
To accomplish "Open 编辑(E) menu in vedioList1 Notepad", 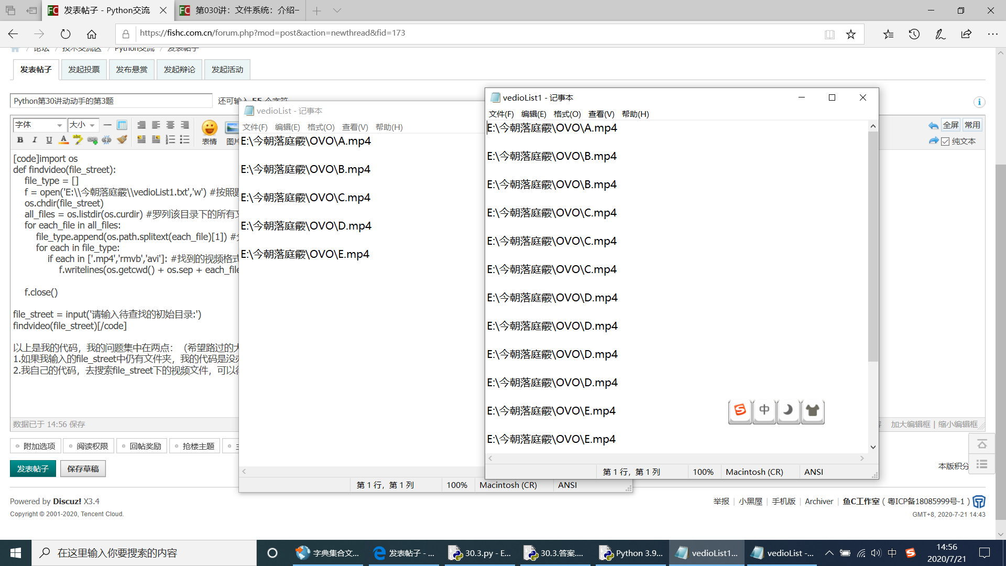I will coord(533,114).
